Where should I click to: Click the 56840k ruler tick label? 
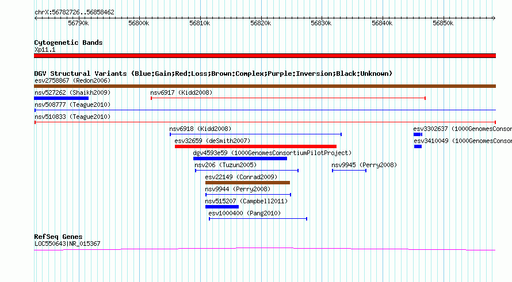pyautogui.click(x=382, y=23)
